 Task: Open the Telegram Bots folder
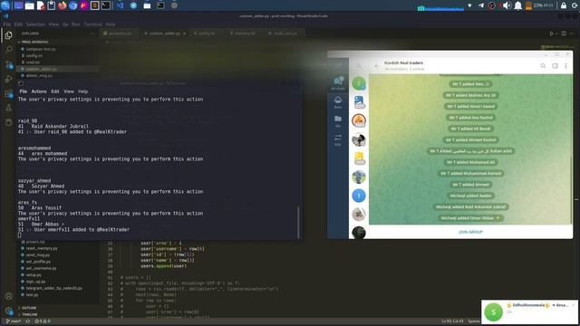point(338,102)
